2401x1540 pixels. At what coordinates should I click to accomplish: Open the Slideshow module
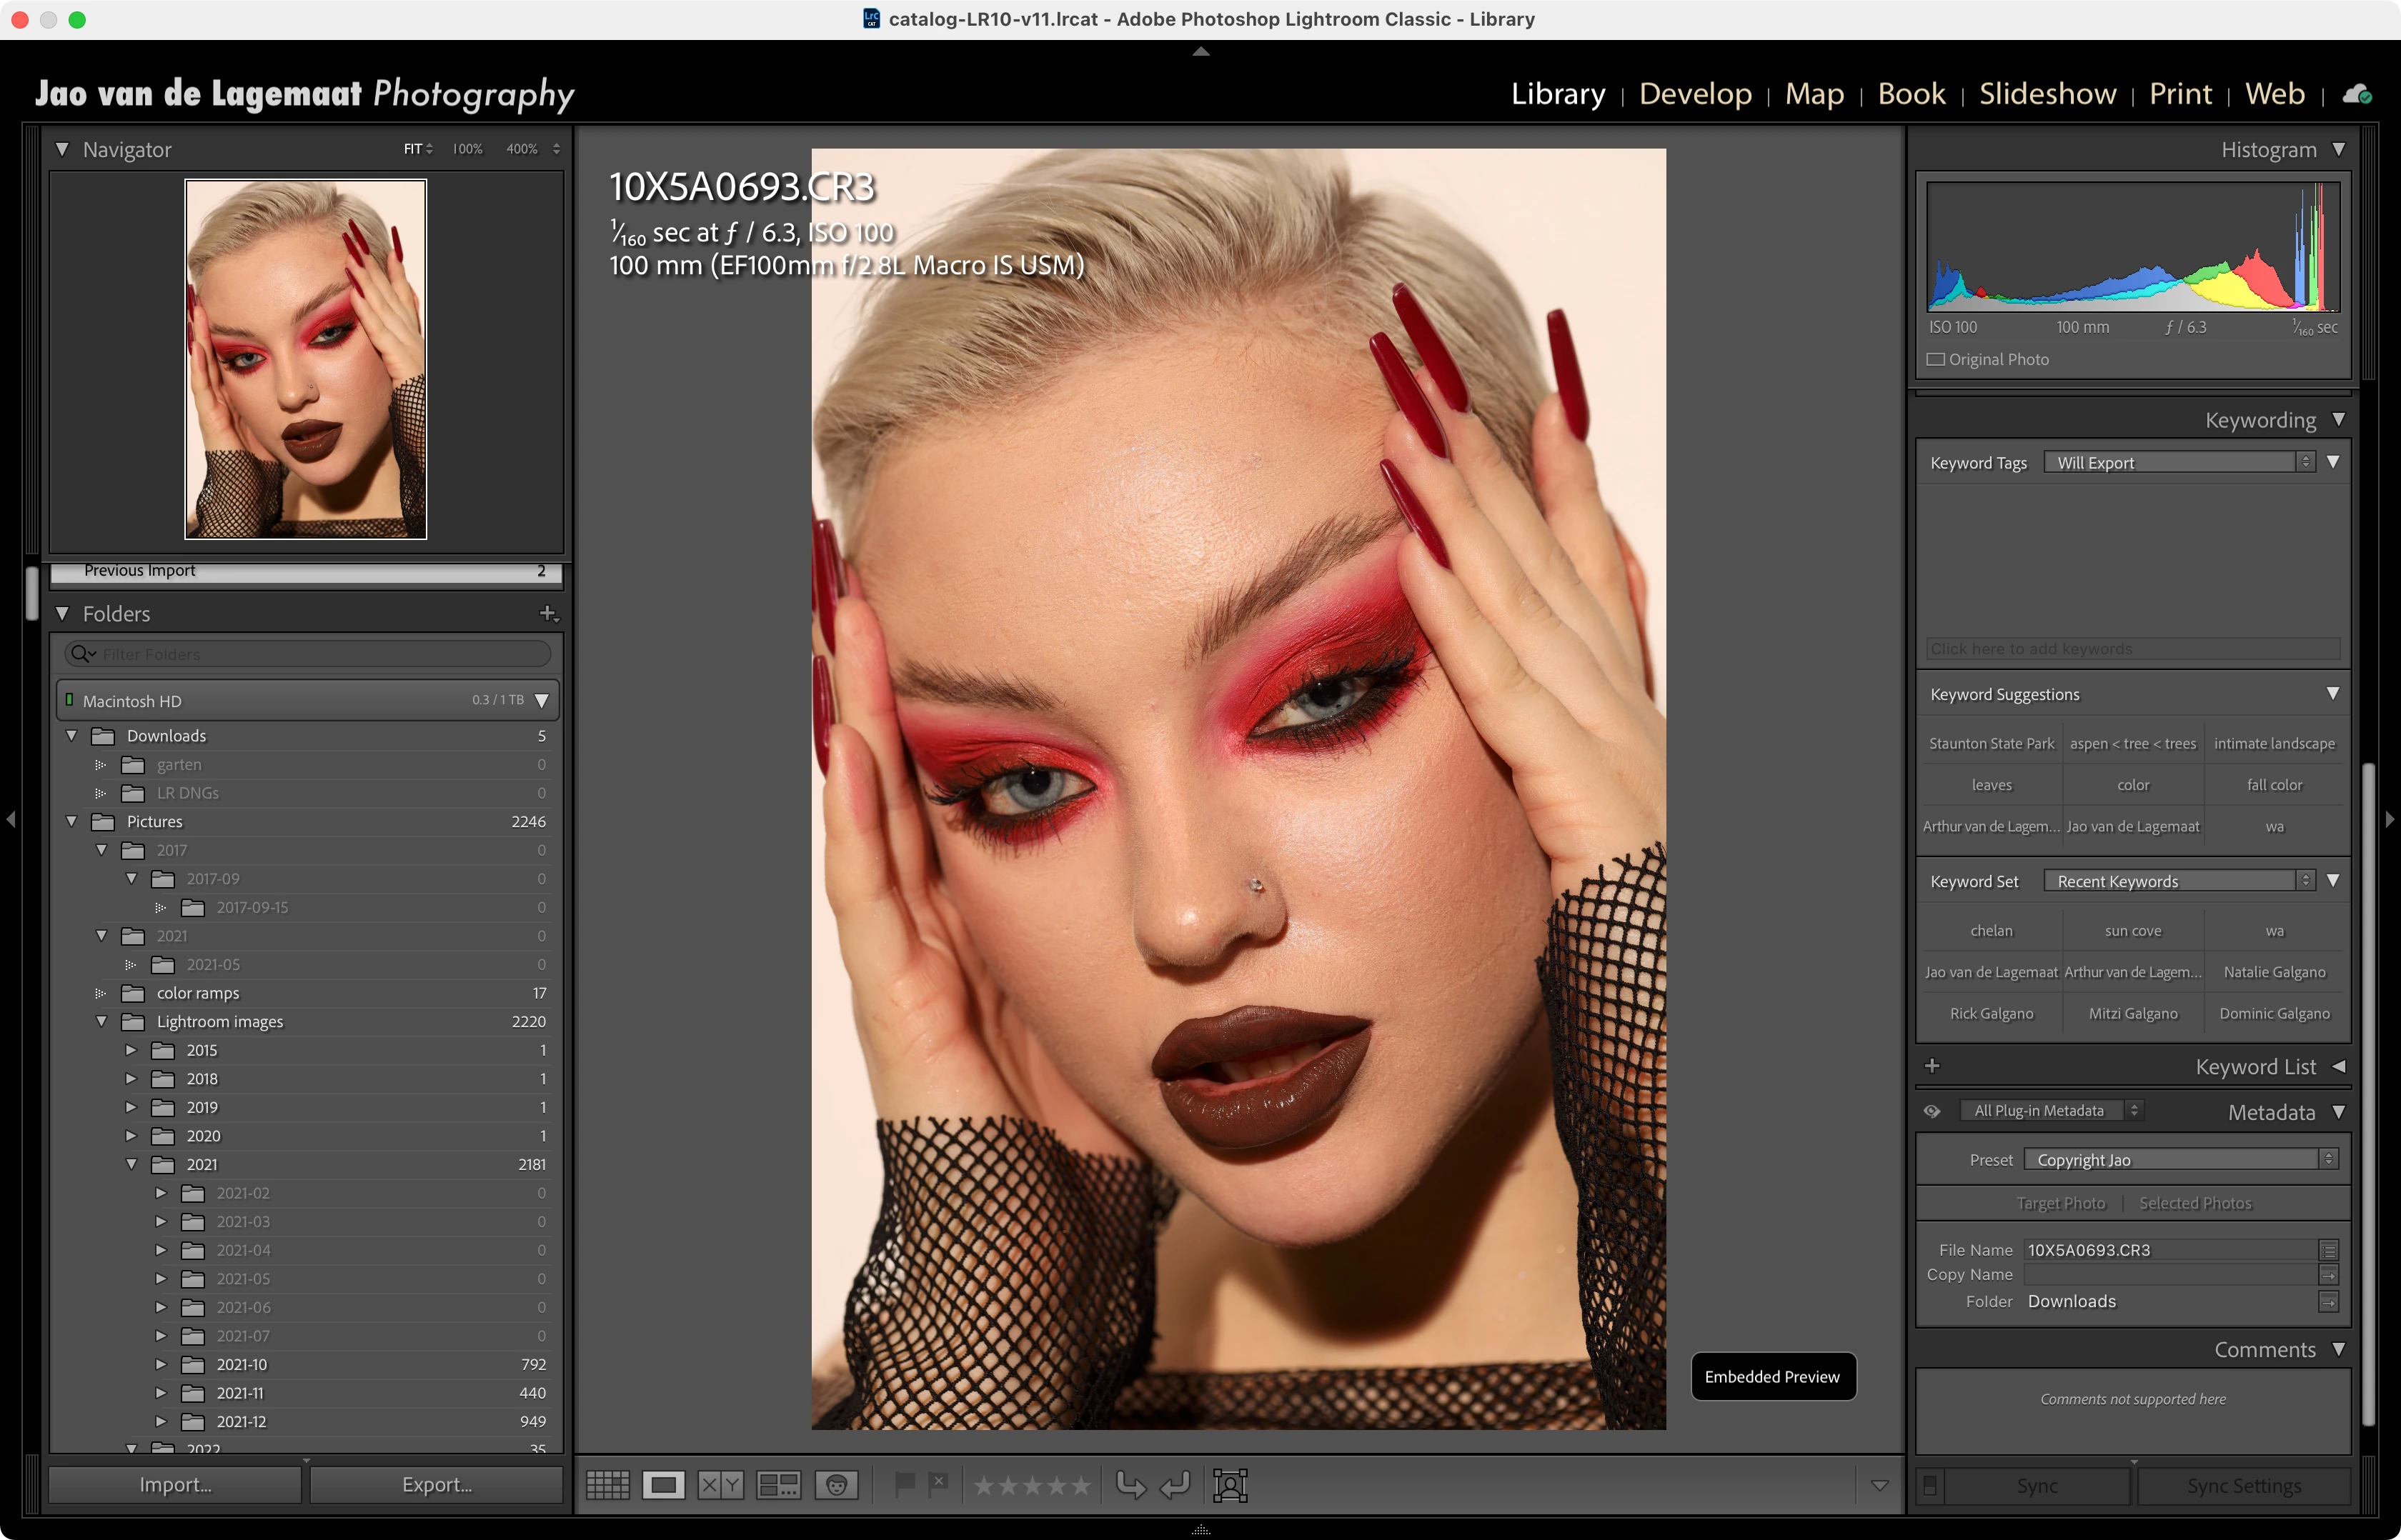coord(2047,93)
